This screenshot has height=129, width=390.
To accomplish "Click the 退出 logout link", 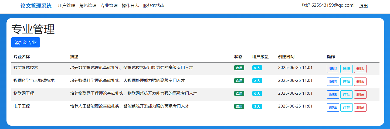I will [363, 6].
